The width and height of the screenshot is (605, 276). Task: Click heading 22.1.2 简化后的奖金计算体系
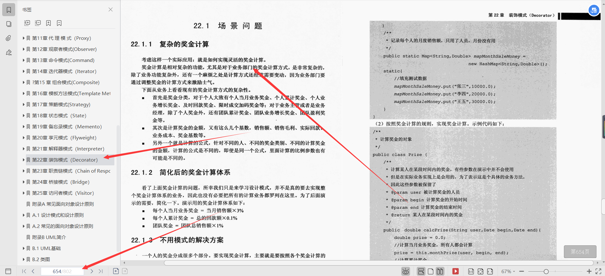[x=181, y=172]
